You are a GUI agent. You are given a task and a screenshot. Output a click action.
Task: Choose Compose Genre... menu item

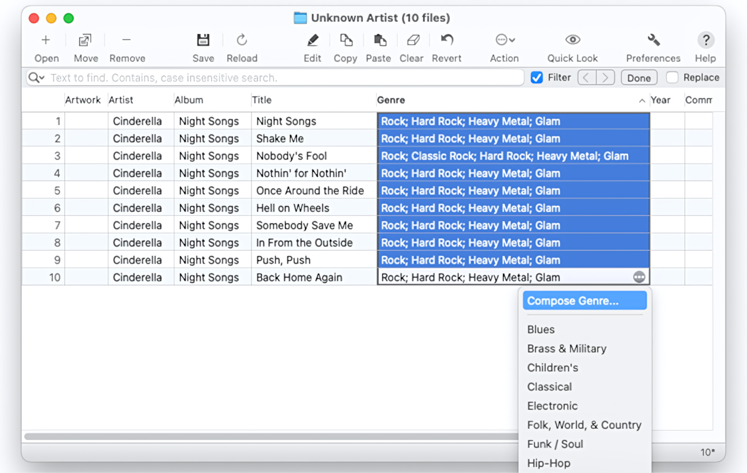(585, 301)
